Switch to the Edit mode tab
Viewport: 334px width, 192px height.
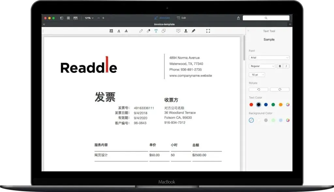(181, 18)
